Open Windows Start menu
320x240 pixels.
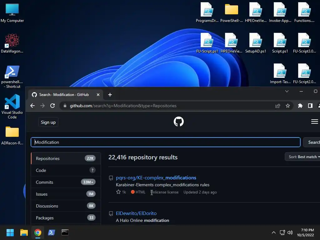[10, 232]
